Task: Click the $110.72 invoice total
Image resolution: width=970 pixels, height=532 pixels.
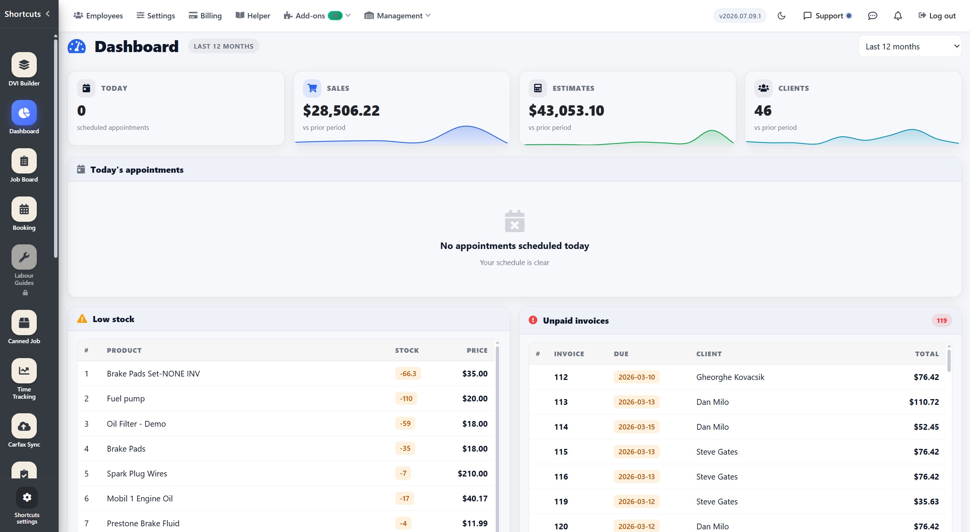Action: [924, 402]
